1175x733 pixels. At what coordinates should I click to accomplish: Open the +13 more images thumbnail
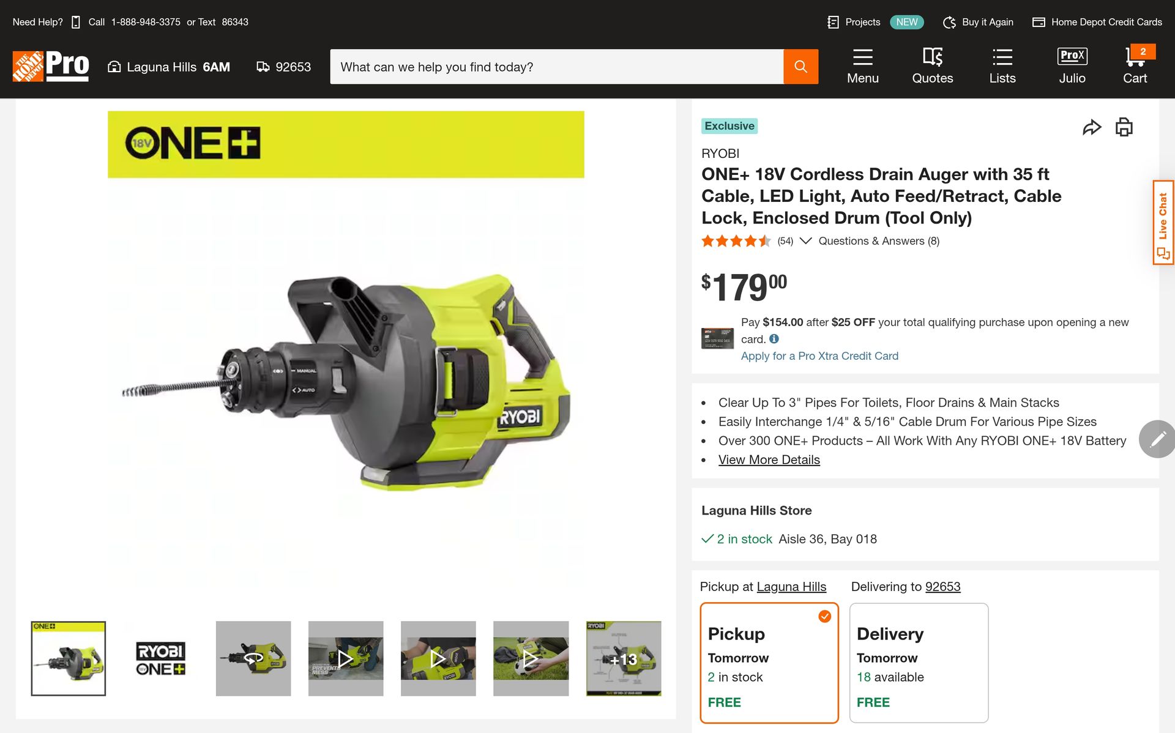[x=623, y=659]
